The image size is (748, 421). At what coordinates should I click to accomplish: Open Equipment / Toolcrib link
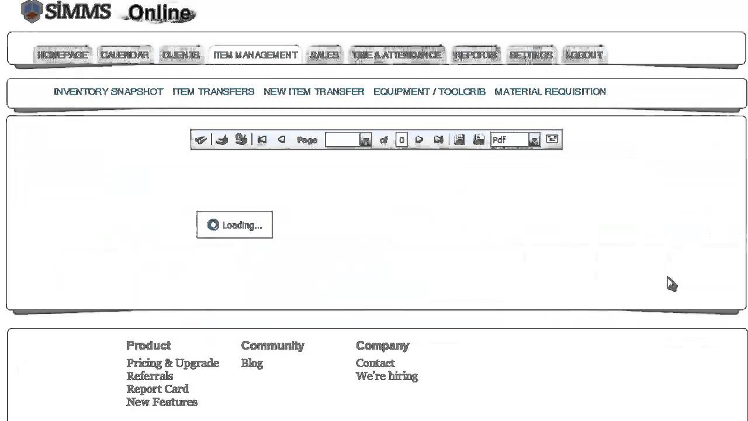tap(430, 92)
